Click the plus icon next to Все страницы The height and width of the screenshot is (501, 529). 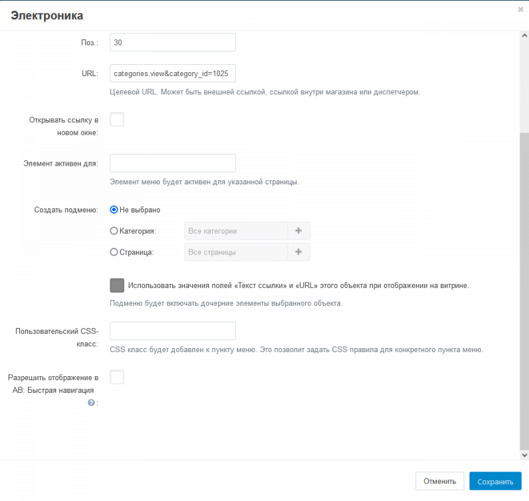tap(299, 252)
